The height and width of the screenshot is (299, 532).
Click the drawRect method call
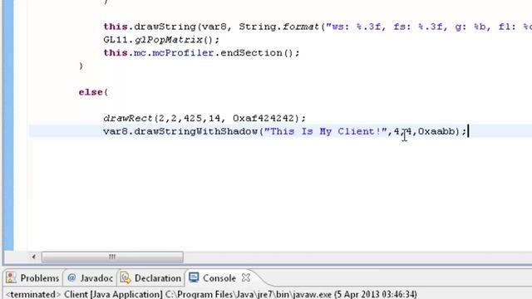(x=127, y=118)
